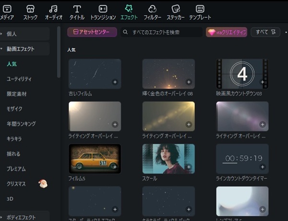Screen dimensions: 288x221
Task: Switch to the トランジション (Transitions) tab icon
Action: click(103, 9)
